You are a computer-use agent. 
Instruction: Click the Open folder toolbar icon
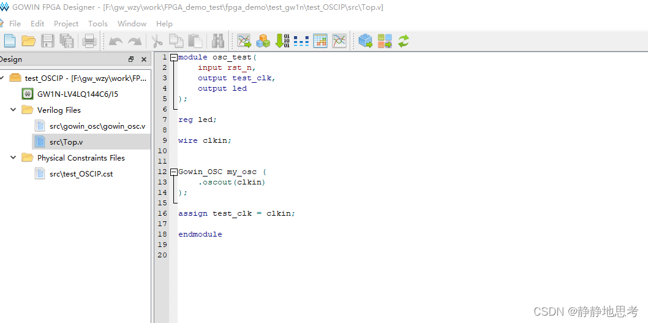coord(29,40)
